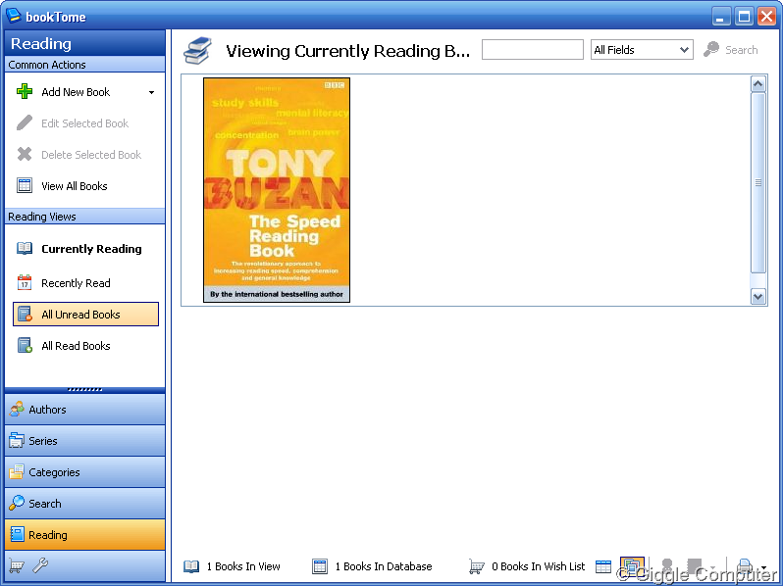Click '1 Books In Database' status text
783x586 pixels.
[x=384, y=566]
